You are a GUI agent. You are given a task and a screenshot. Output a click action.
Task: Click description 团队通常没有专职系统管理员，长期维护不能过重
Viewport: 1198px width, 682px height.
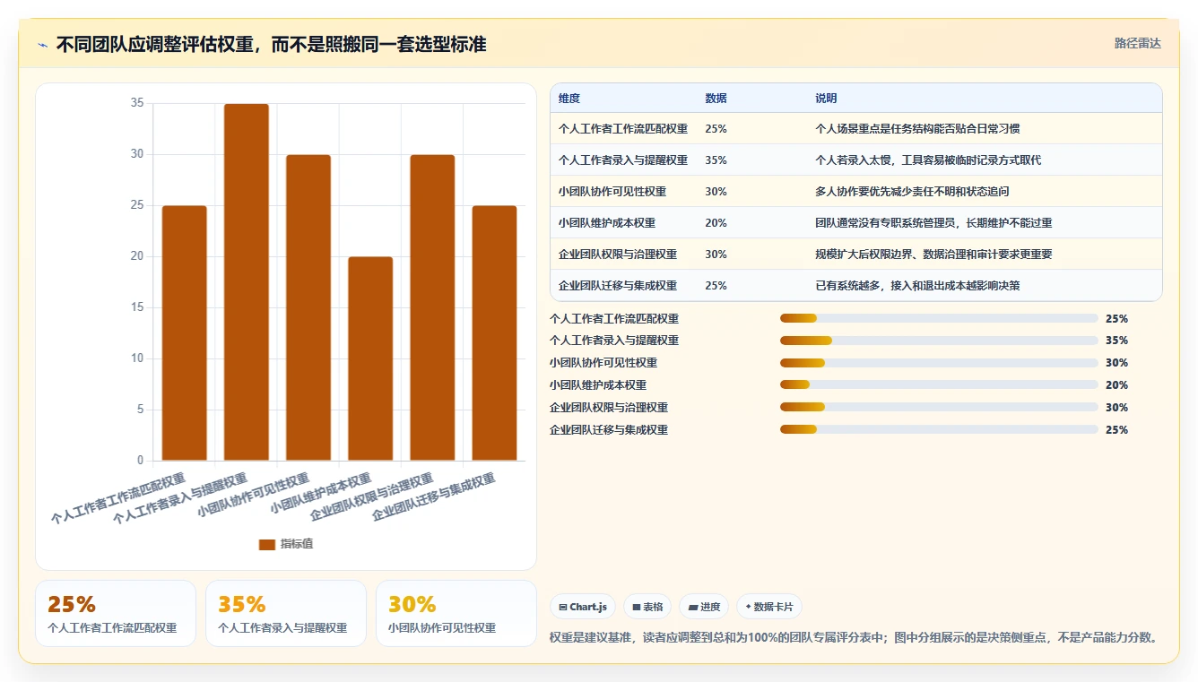coord(933,223)
